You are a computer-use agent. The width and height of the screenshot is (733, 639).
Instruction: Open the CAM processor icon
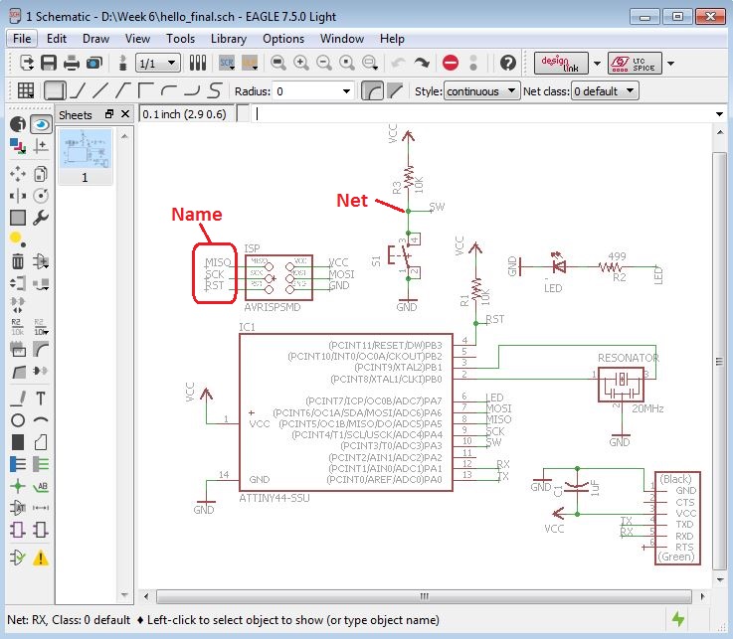[x=93, y=63]
